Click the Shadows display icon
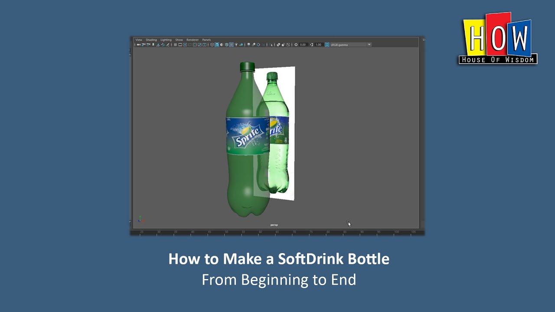The height and width of the screenshot is (312, 555). tap(241, 45)
